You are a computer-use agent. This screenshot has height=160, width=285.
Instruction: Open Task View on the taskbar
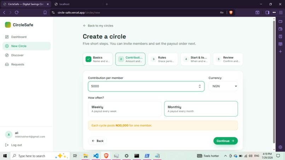coord(75,156)
